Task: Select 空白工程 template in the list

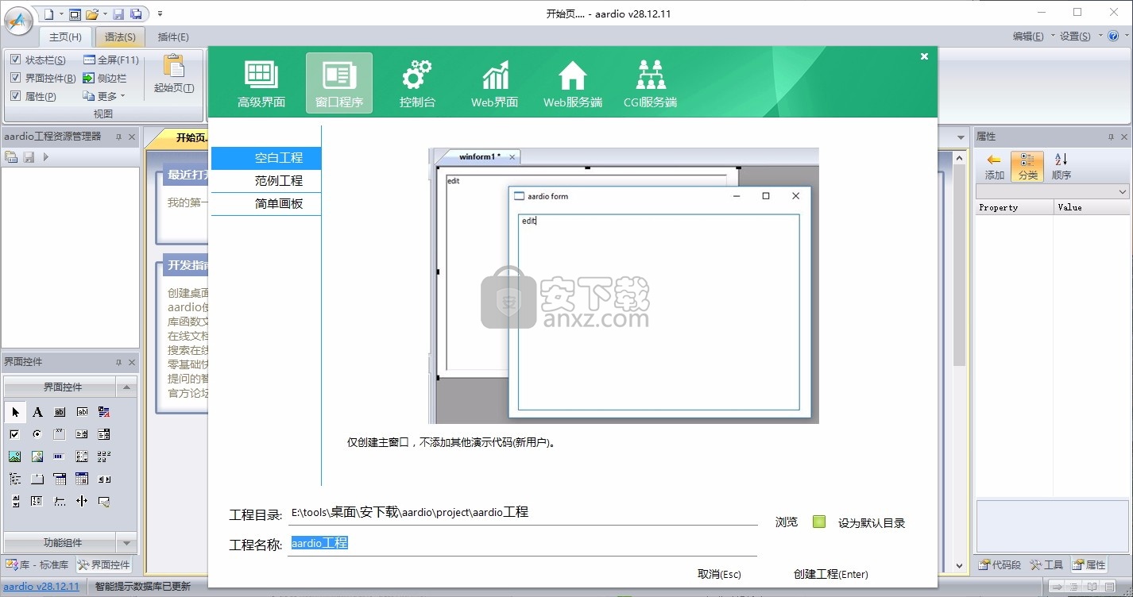Action: [266, 158]
